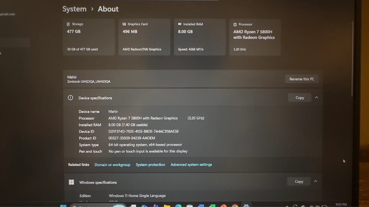The height and width of the screenshot is (207, 369).
Task: Select Windows 11 Home Single Language text
Action: click(137, 195)
